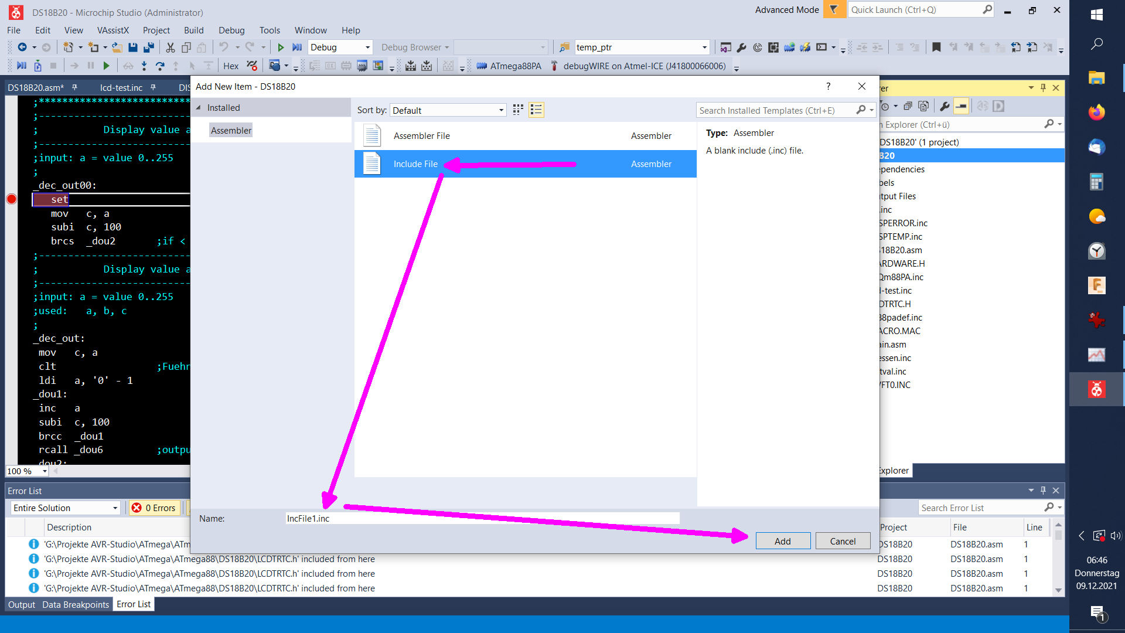The image size is (1125, 633).
Task: Open the Project menu
Action: (x=156, y=30)
